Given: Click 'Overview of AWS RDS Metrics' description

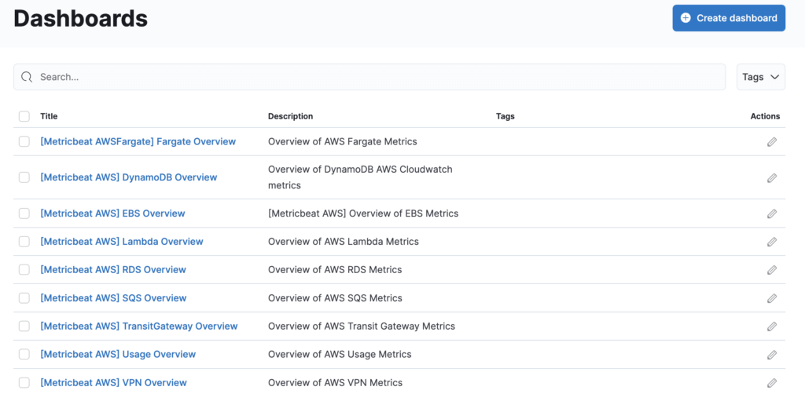Looking at the screenshot, I should (x=335, y=269).
